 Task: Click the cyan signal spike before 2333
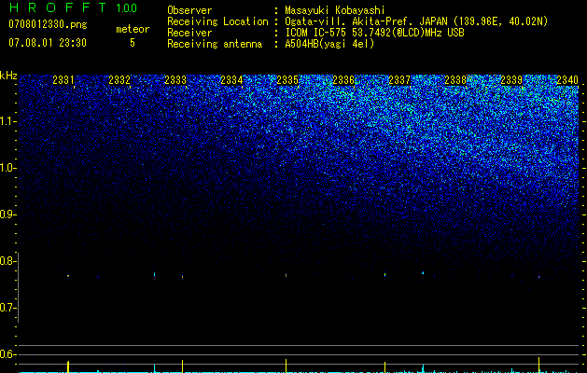pyautogui.click(x=155, y=367)
